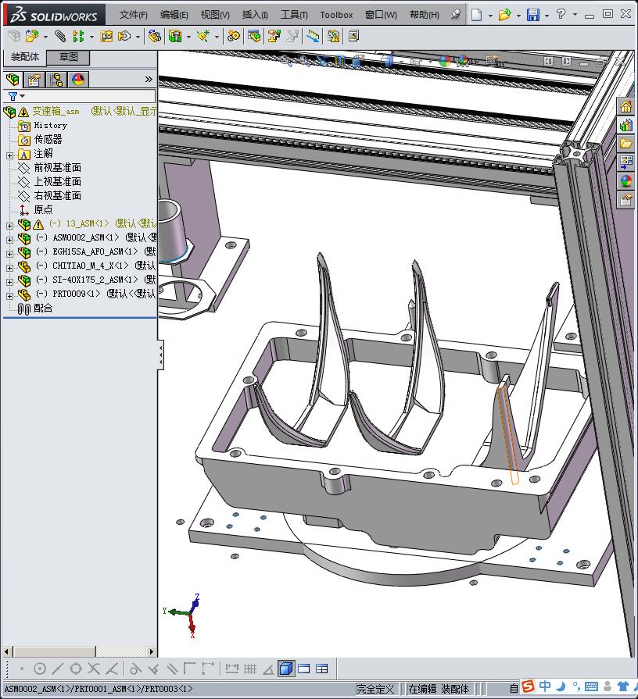Click the New Motion Study gear icon
Image resolution: width=638 pixels, height=699 pixels.
point(233,36)
